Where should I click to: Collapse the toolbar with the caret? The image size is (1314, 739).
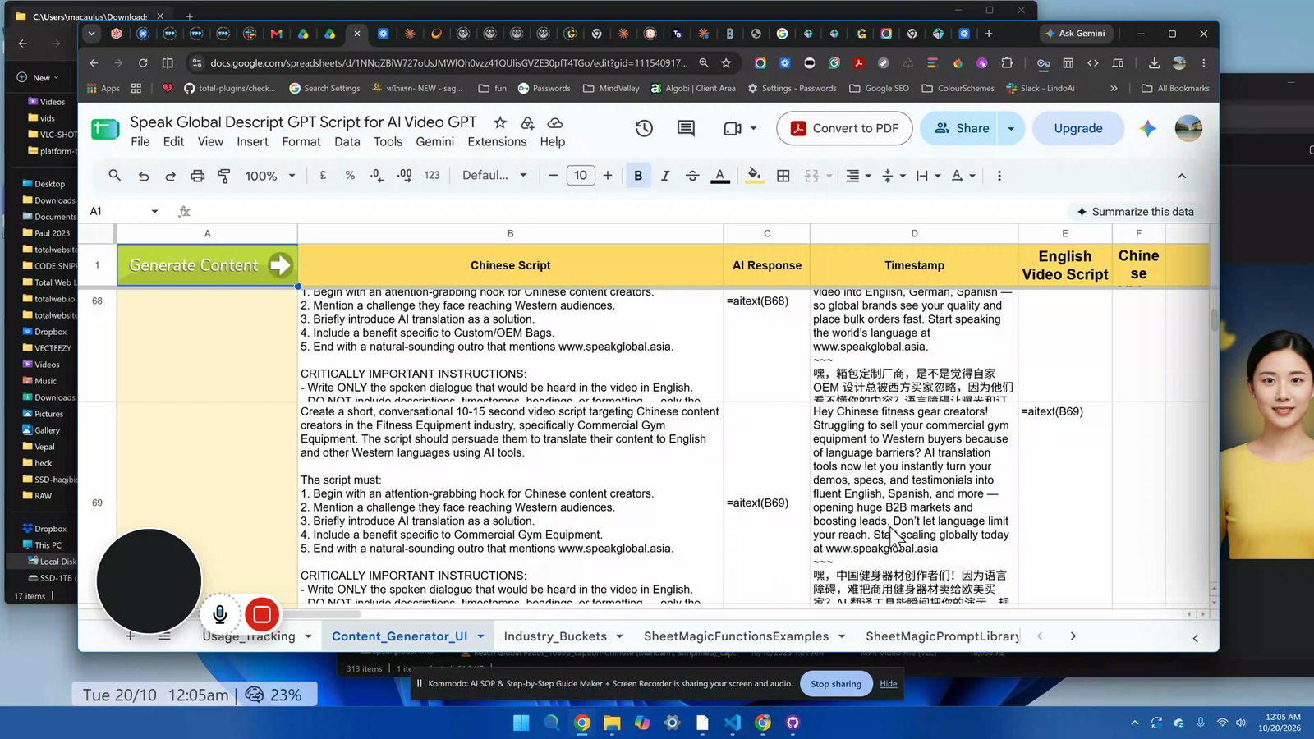tap(1182, 176)
